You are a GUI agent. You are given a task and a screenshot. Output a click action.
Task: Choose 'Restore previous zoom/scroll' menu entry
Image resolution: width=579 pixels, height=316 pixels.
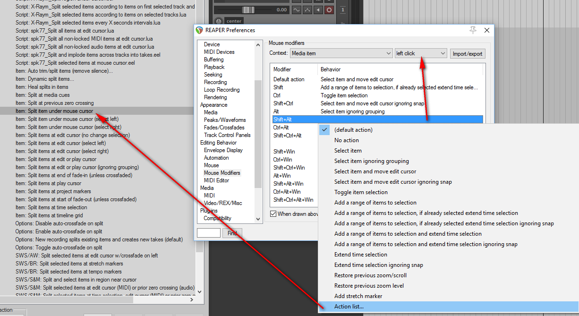pos(449,275)
